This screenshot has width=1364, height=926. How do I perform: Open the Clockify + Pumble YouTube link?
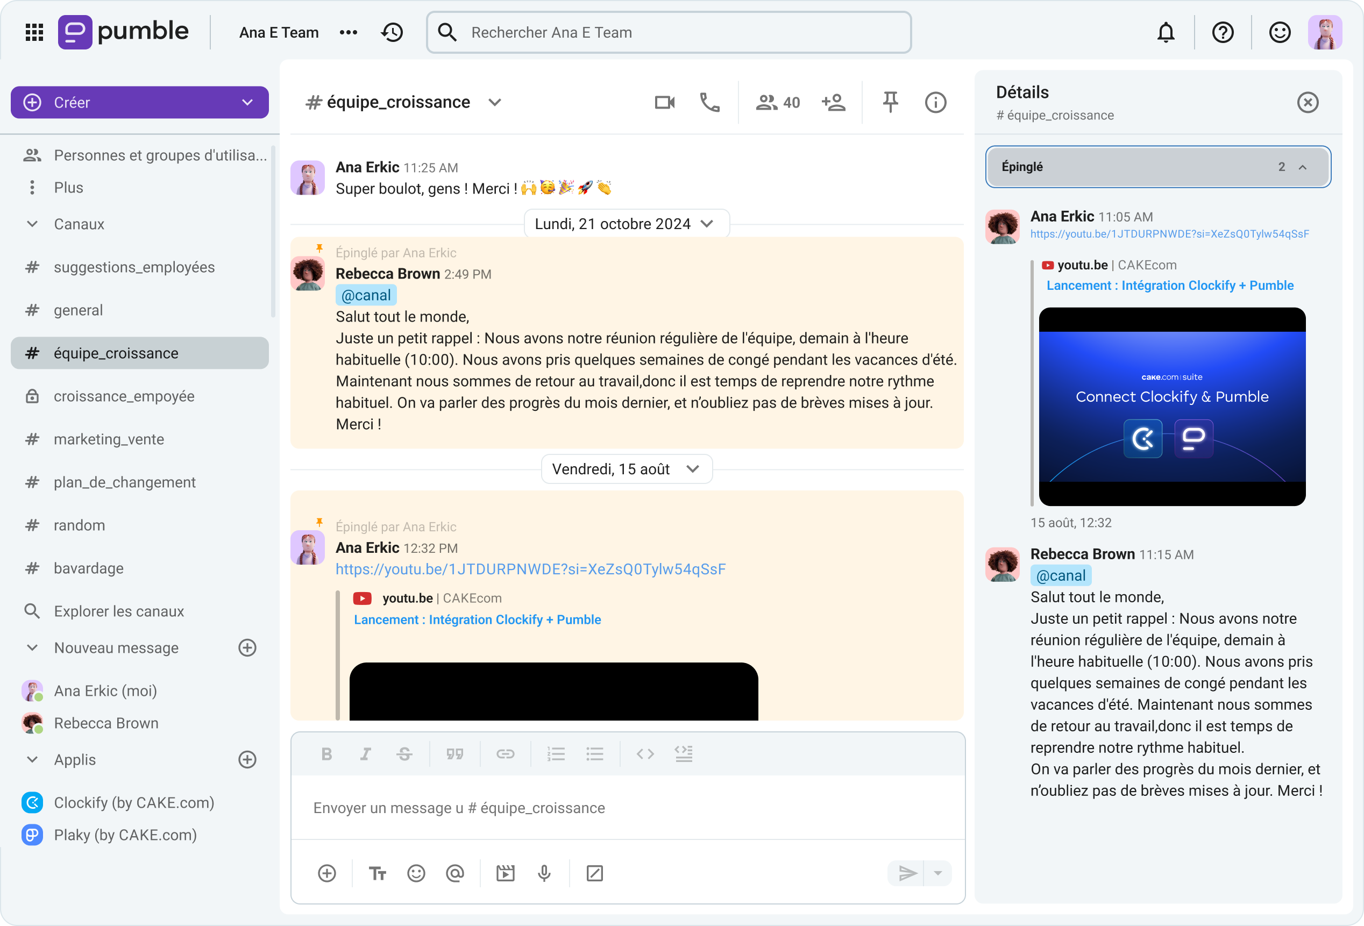pyautogui.click(x=477, y=619)
